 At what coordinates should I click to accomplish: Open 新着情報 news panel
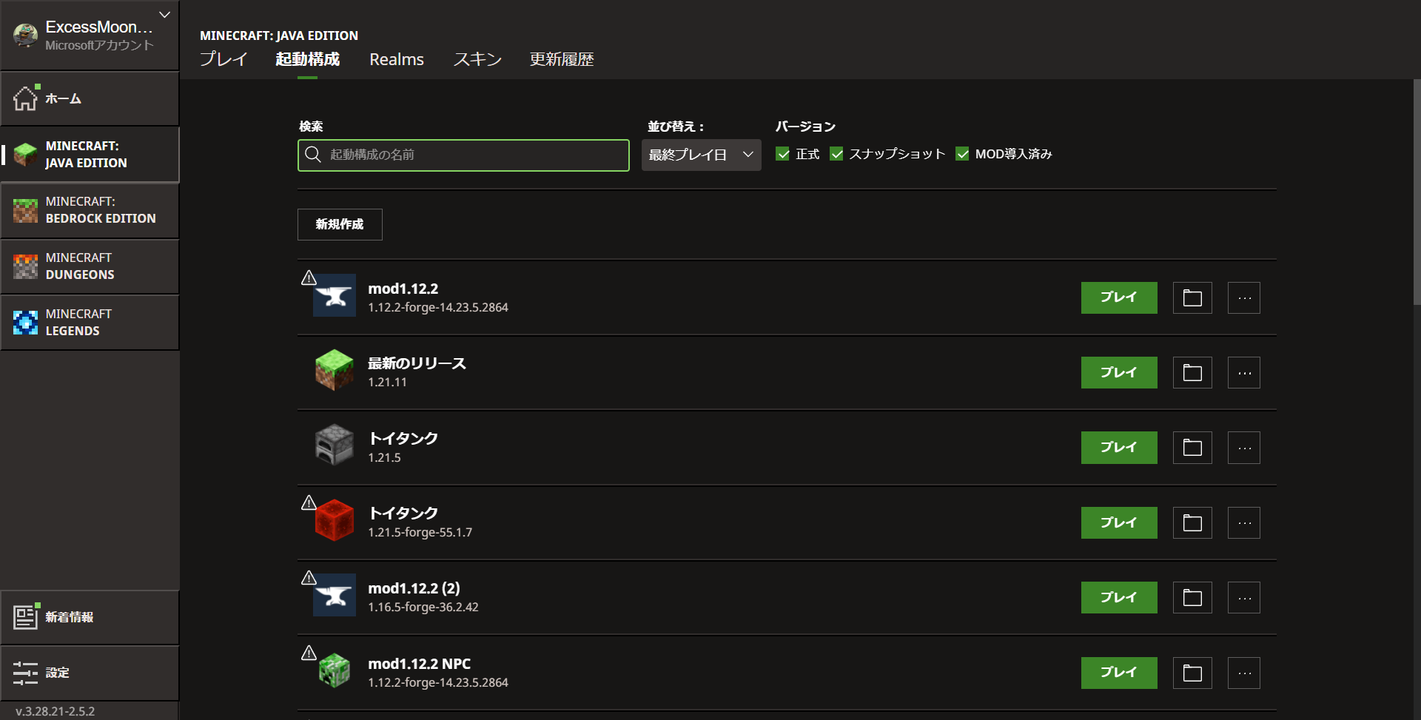89,617
